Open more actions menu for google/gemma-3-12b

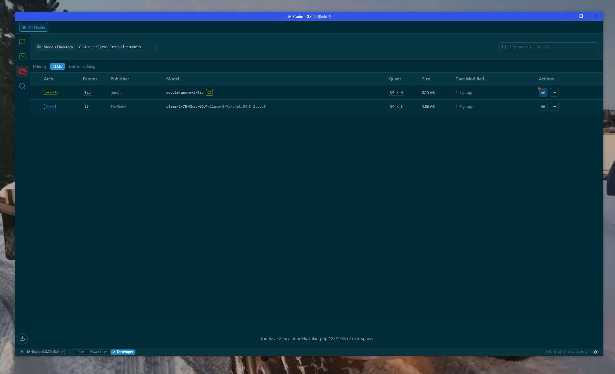[554, 92]
